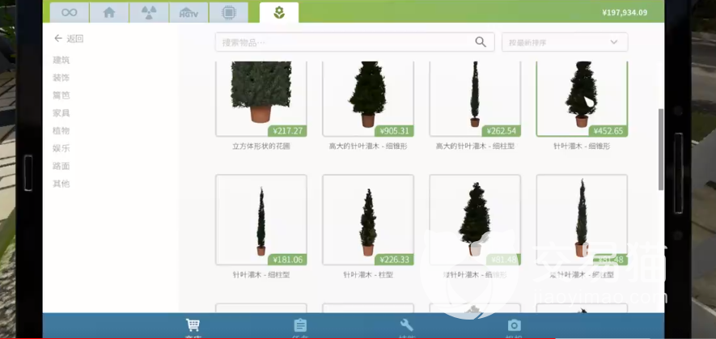Screen dimensions: 716x339
Task: Expand the 按最新排序 sort dropdown
Action: [564, 42]
